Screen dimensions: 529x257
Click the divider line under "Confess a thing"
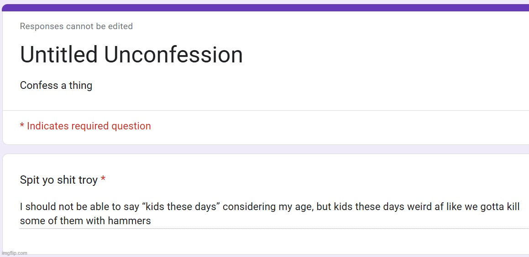[x=266, y=110]
